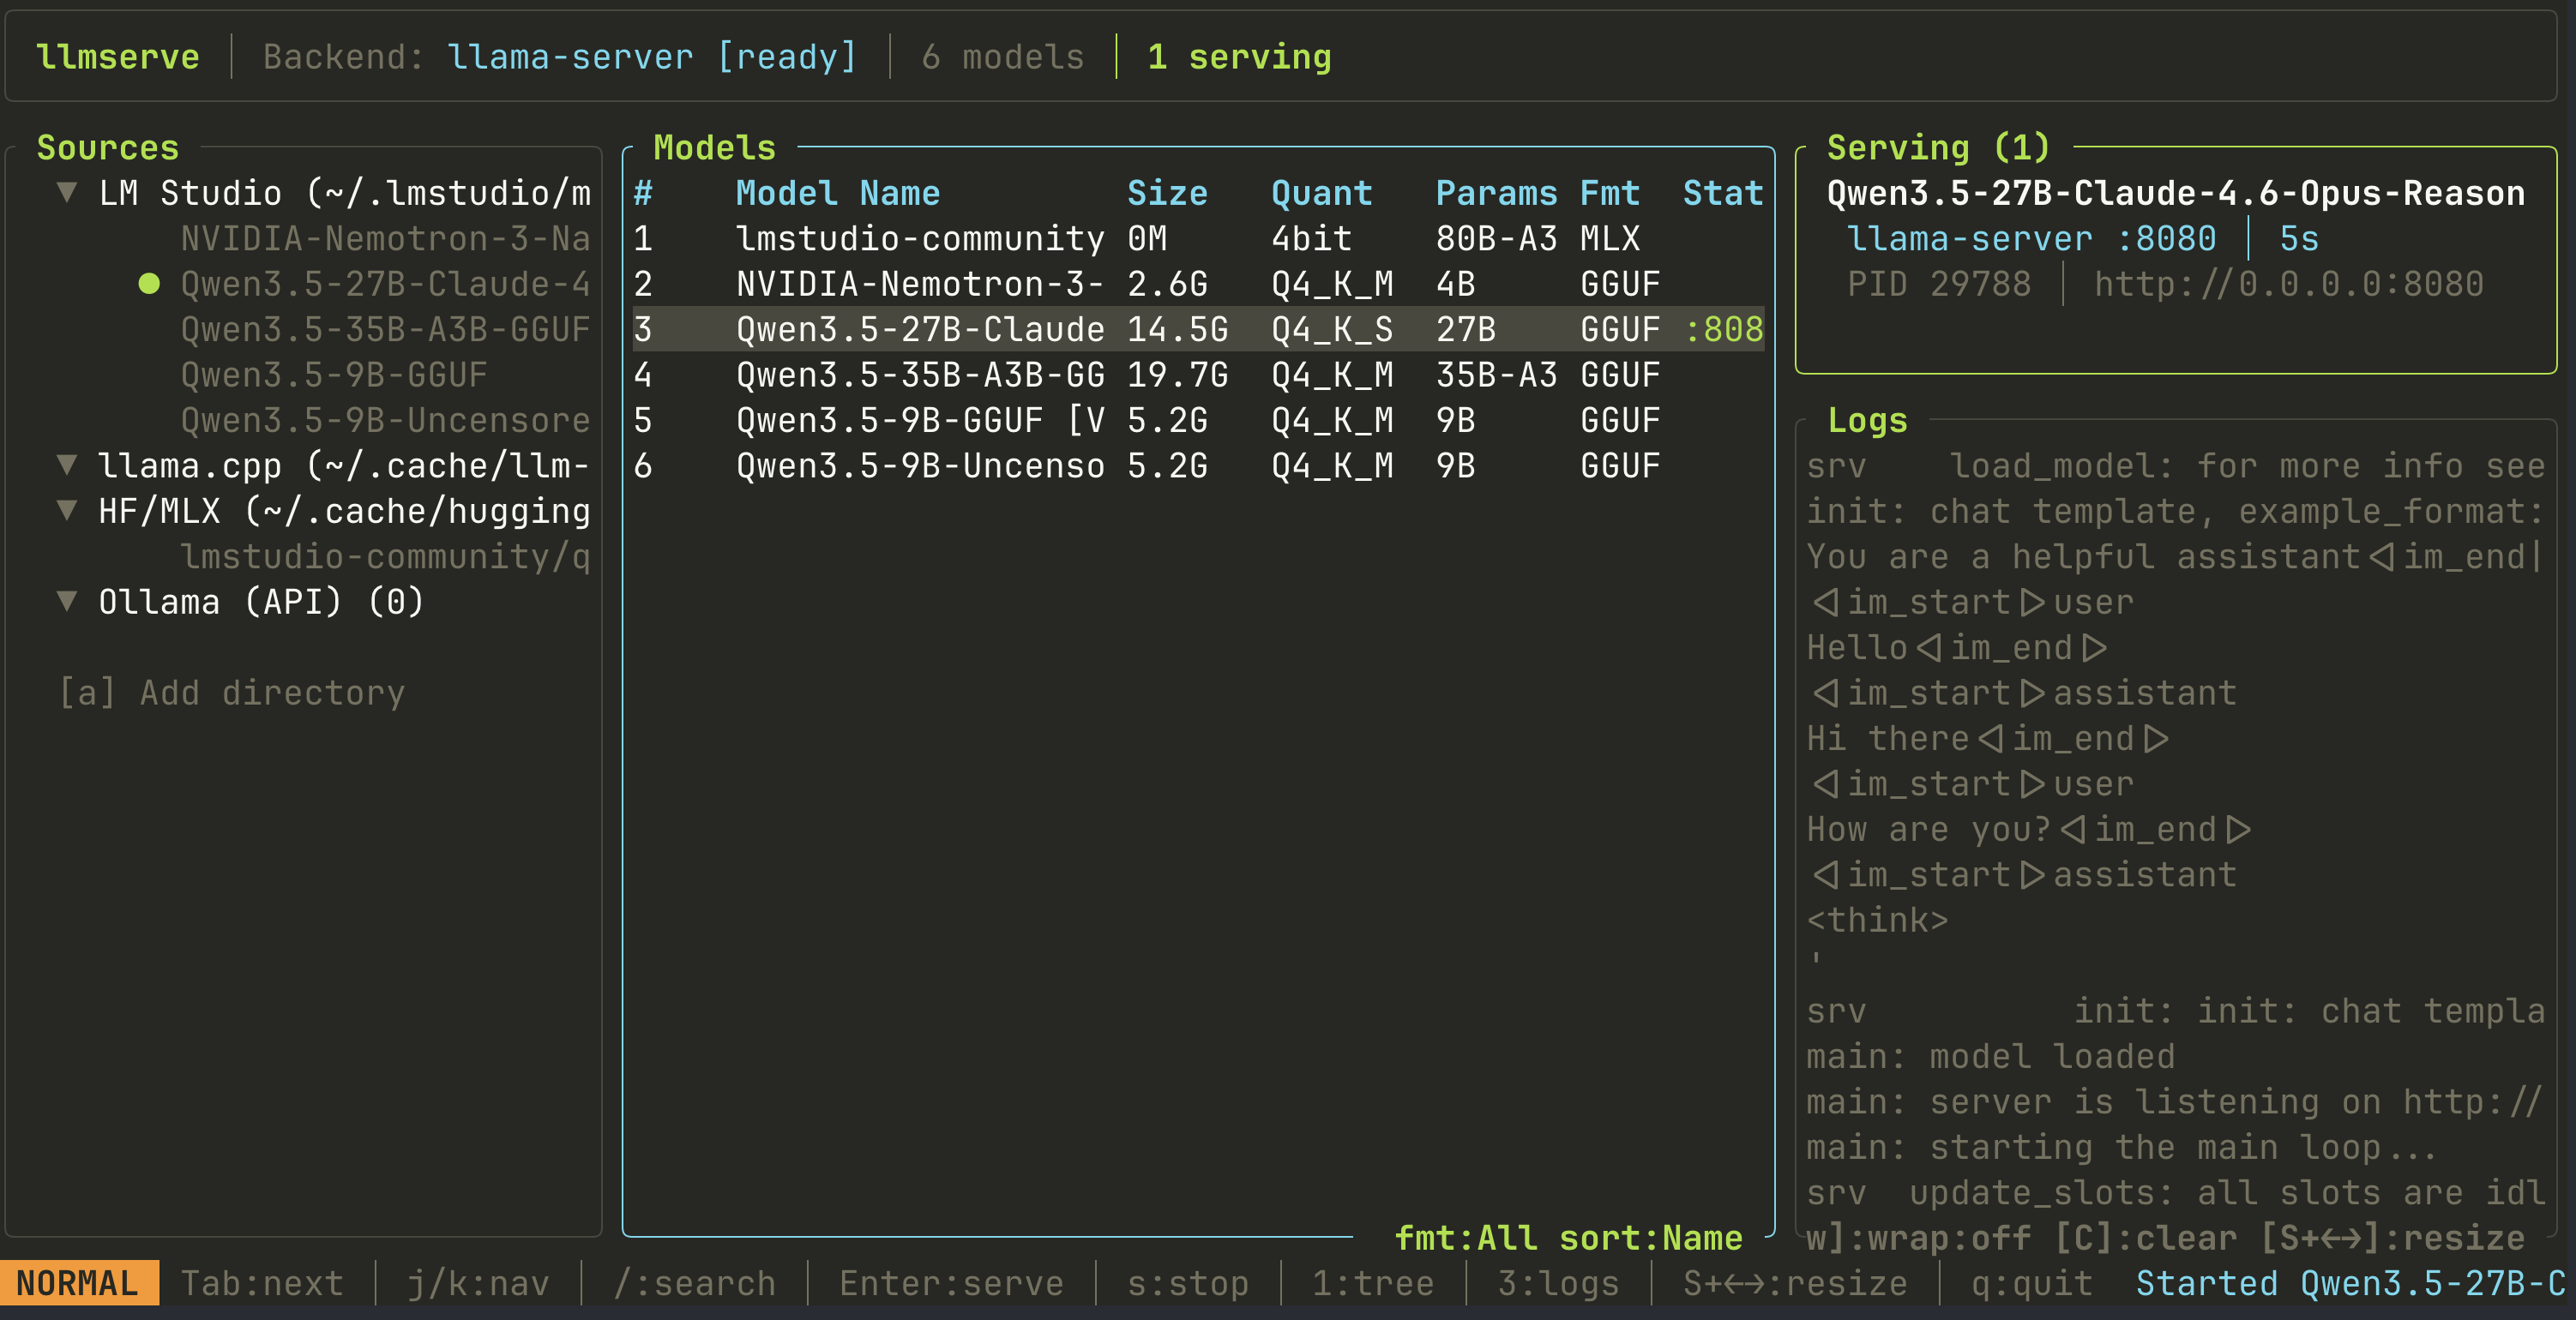Screen dimensions: 2576x1320
Task: Click the 80B-A3 params value
Action: (1496, 237)
